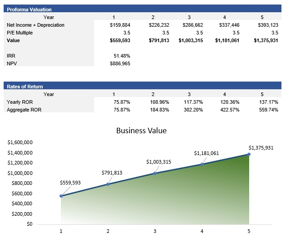Select the 75.87% Aggregate ROR cell
Screen dimensions: 286x237
(122, 110)
